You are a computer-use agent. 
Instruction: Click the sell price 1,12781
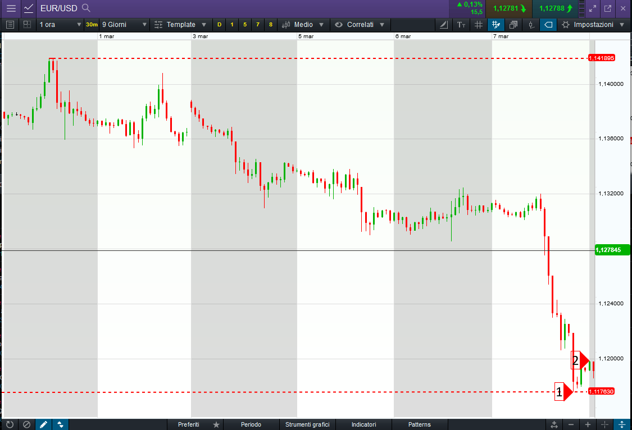[x=509, y=8]
